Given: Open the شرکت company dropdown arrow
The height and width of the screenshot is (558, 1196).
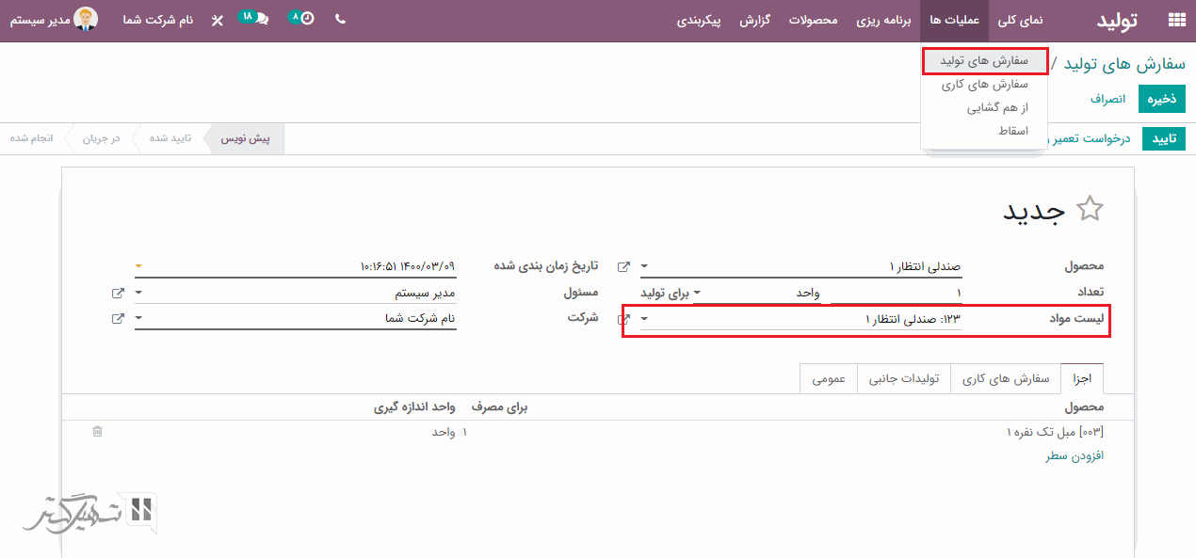Looking at the screenshot, I should coord(139,319).
